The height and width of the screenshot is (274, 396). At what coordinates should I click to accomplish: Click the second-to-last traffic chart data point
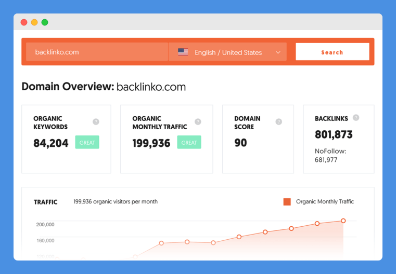[317, 224]
